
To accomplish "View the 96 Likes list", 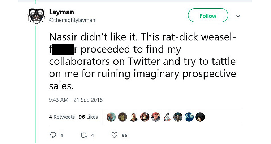I will pyautogui.click(x=88, y=117).
